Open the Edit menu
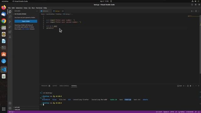The width and height of the screenshot is (201, 113). (x=13, y=8)
